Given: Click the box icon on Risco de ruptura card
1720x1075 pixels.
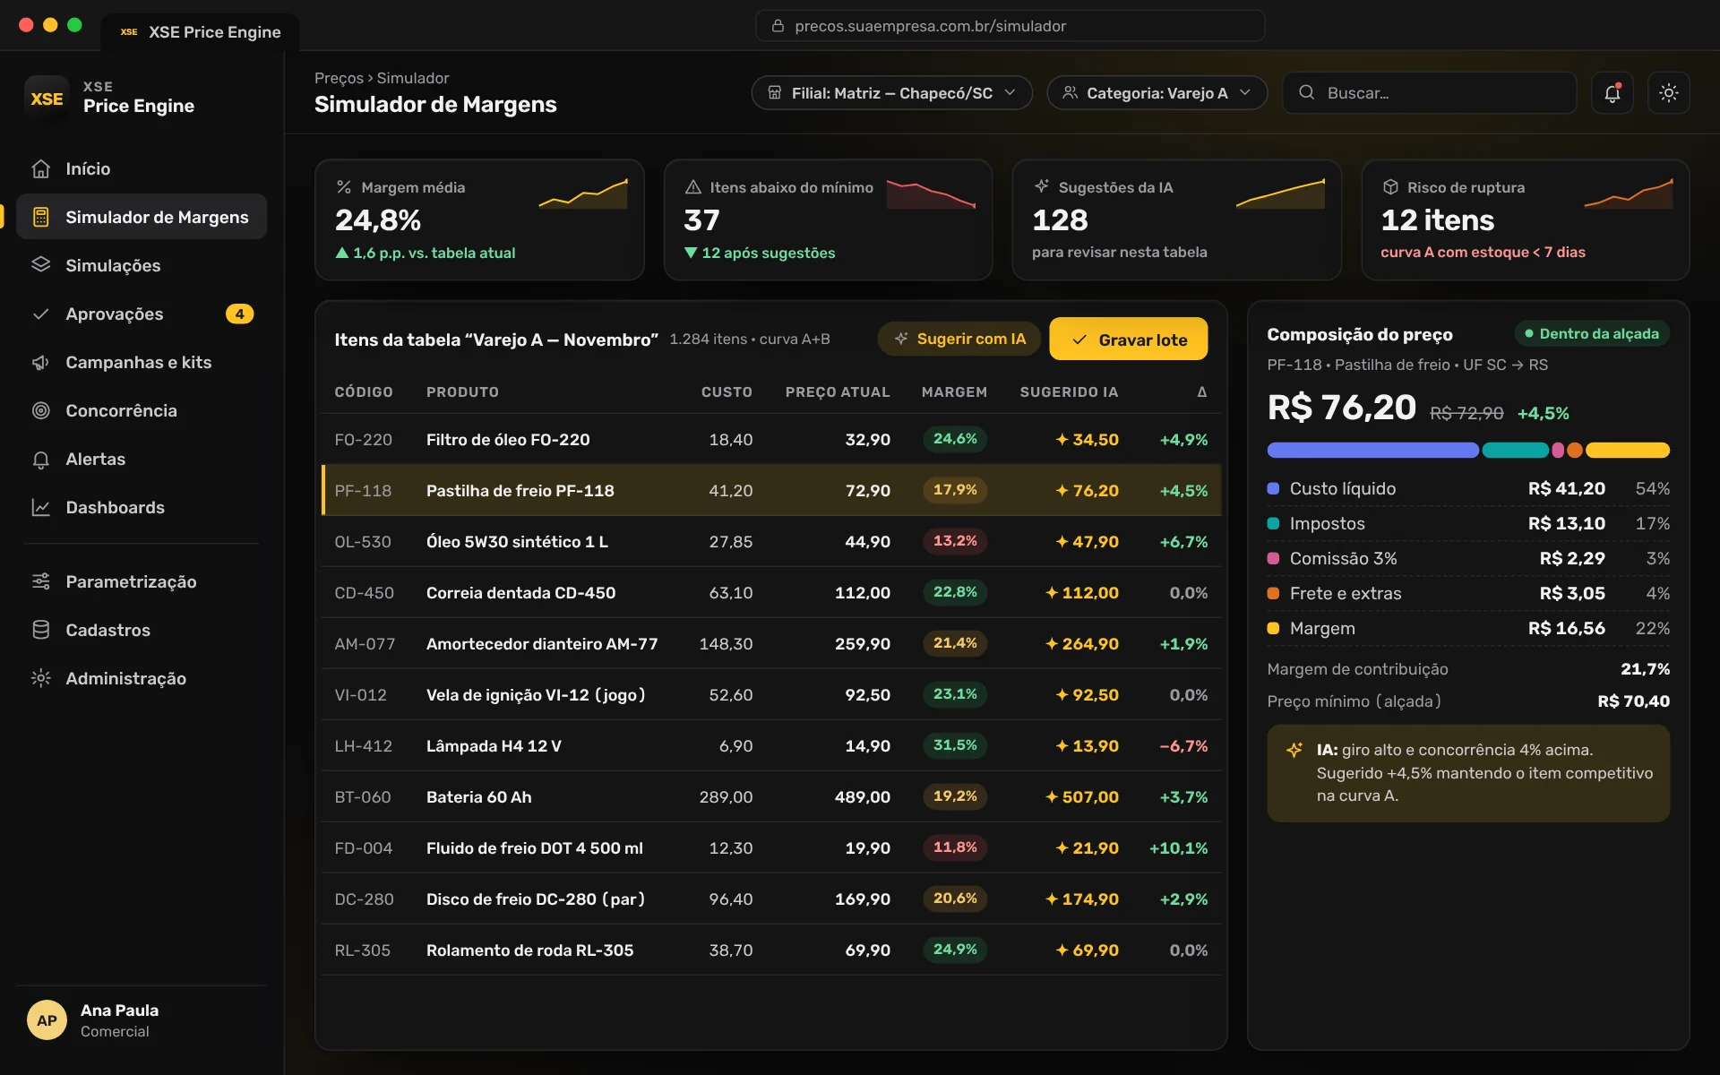Looking at the screenshot, I should tap(1390, 187).
